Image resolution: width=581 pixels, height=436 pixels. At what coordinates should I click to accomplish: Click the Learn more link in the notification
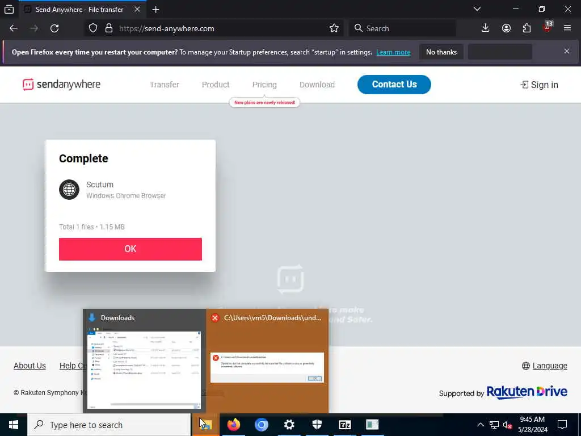[x=393, y=52]
